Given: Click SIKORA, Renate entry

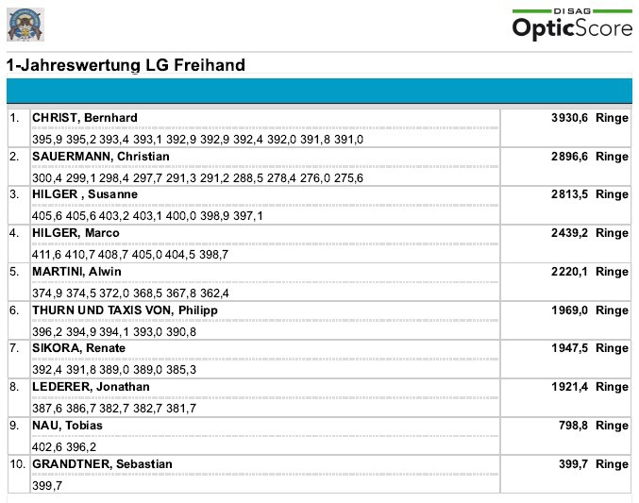Looking at the screenshot, I should 78,348.
